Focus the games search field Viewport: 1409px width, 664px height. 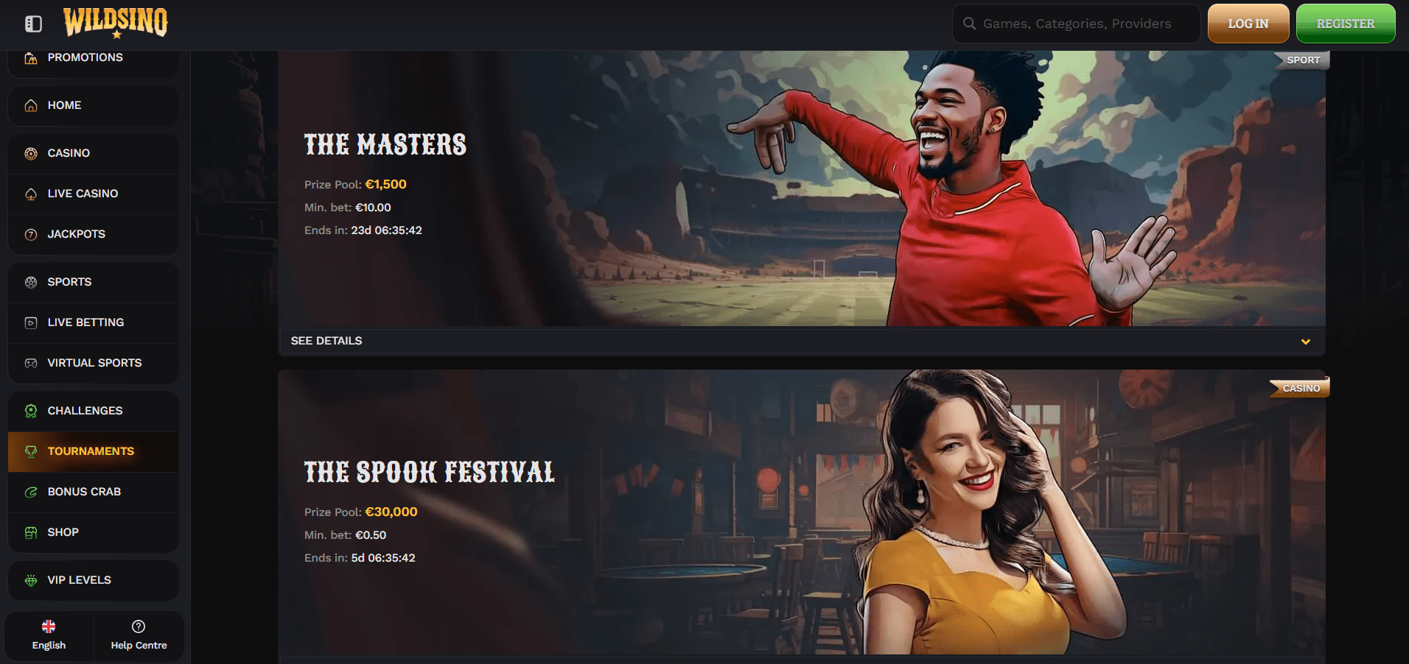[1076, 24]
